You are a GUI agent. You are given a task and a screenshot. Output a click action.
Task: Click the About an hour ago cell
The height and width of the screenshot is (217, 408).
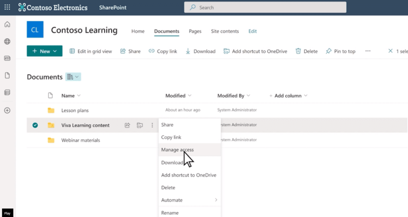182,110
